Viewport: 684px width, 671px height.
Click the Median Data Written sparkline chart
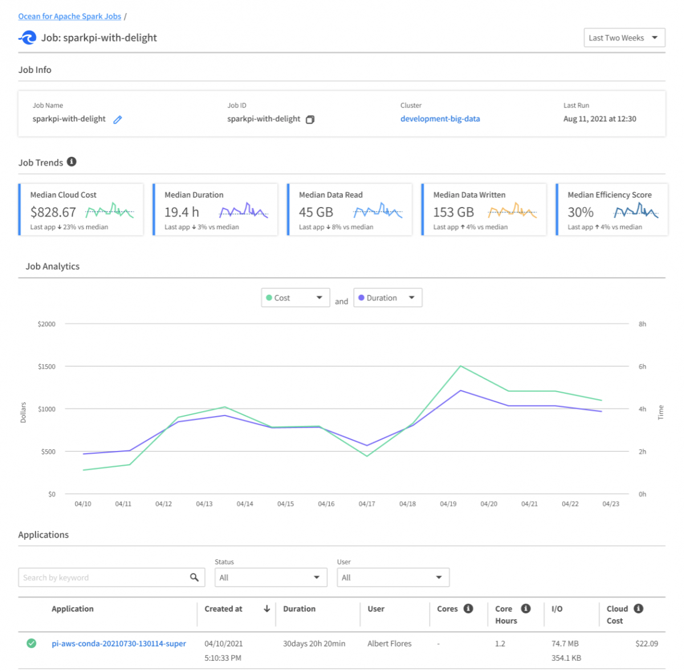pyautogui.click(x=512, y=211)
